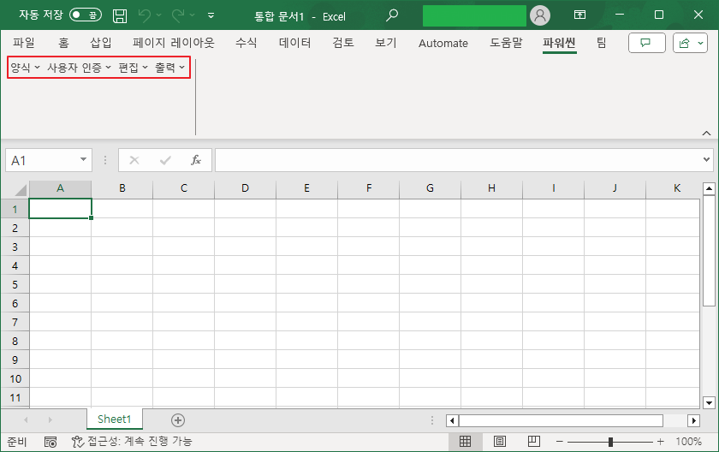719x452 pixels.
Task: Open the 출력 dropdown menu
Action: tap(169, 68)
